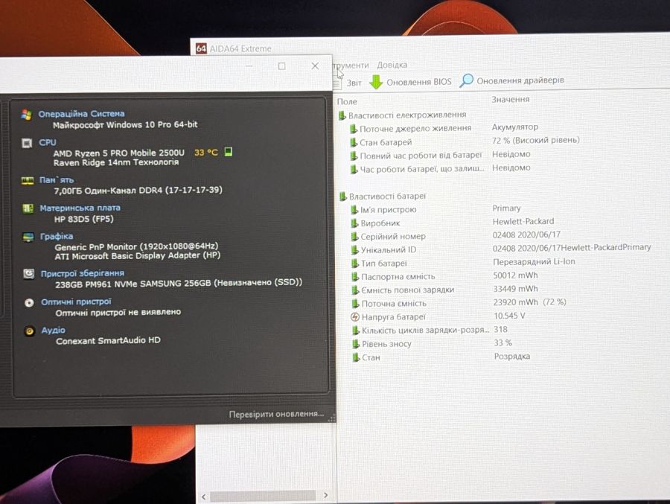Click the motherboard icon beside Материнська плата

[28, 208]
